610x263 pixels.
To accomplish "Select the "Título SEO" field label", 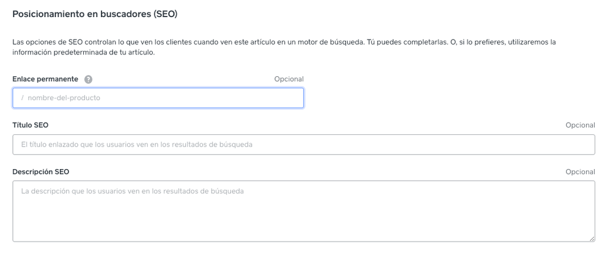I will [31, 125].
